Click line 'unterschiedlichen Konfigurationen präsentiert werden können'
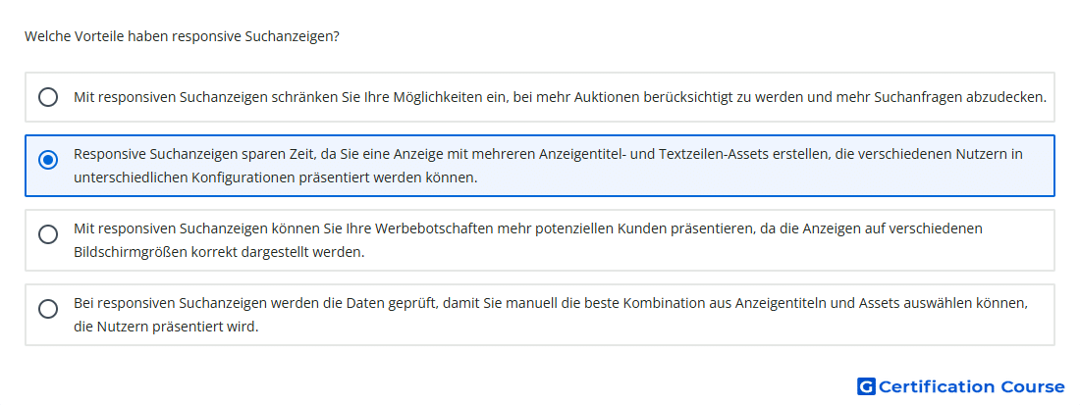This screenshot has width=1080, height=405. [x=276, y=177]
